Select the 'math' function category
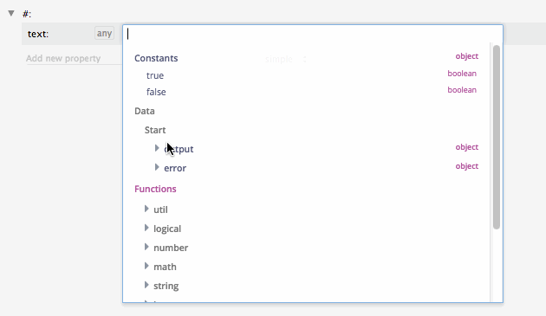This screenshot has height=316, width=546. point(165,267)
